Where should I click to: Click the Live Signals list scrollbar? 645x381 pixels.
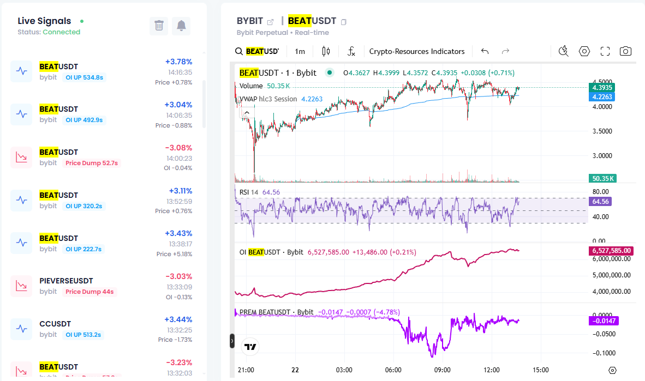204,104
